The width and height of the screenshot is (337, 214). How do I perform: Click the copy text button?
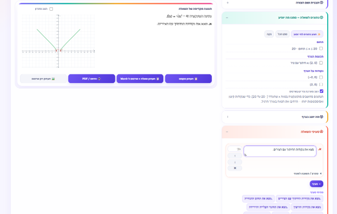tap(188, 79)
